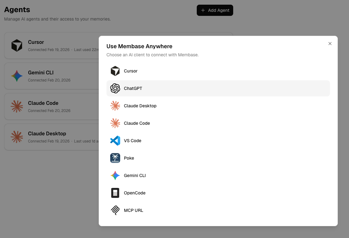Pick Claude Desktop in the client list
349x238 pixels.
point(218,106)
